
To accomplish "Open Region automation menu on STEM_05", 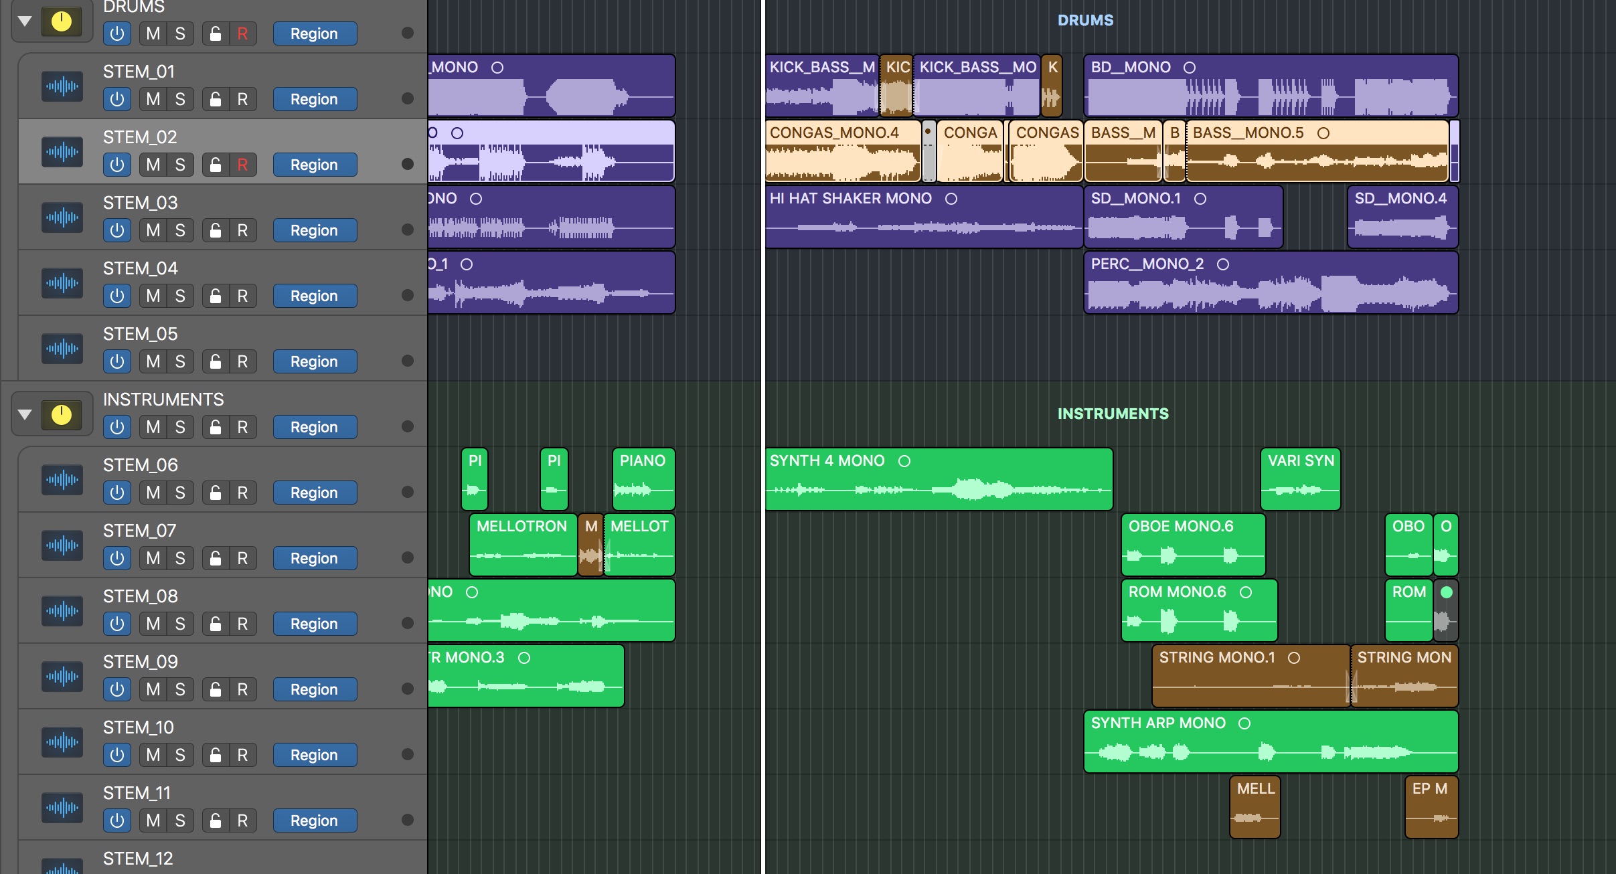I will [x=315, y=361].
